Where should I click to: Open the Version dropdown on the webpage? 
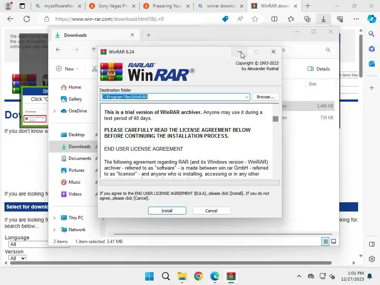coord(17,258)
